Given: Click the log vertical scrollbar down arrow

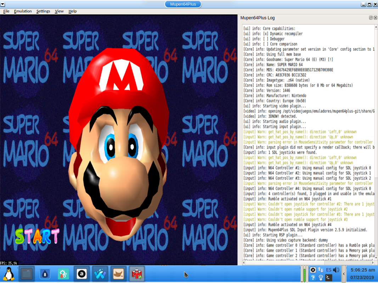Looking at the screenshot, I should (376, 258).
